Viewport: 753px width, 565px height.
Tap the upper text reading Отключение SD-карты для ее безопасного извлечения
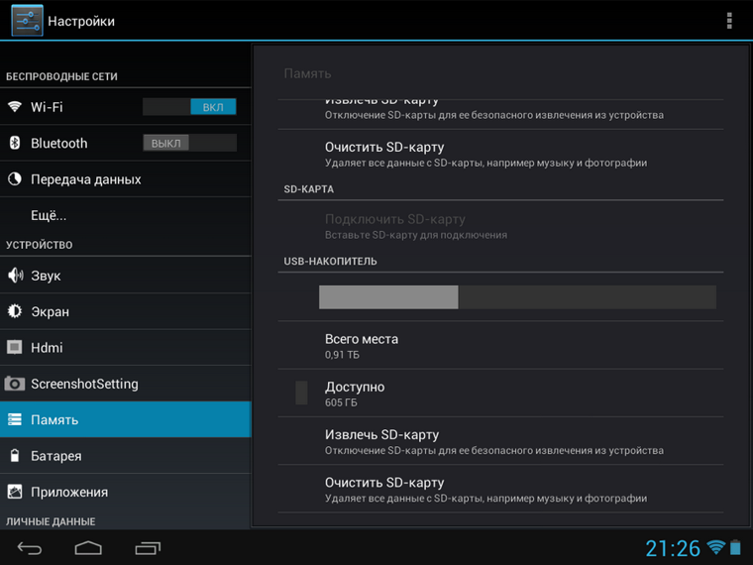[494, 115]
